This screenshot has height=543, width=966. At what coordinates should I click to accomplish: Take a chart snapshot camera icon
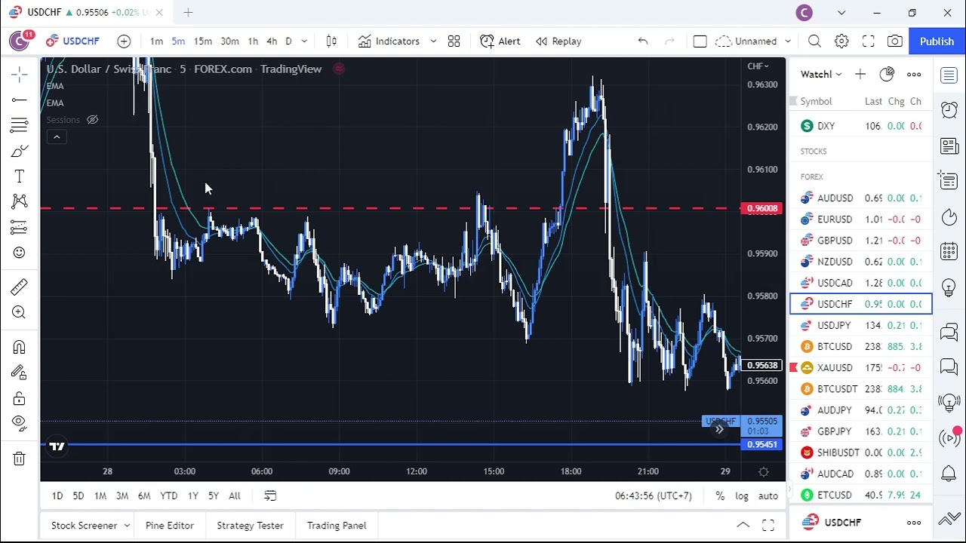(895, 41)
